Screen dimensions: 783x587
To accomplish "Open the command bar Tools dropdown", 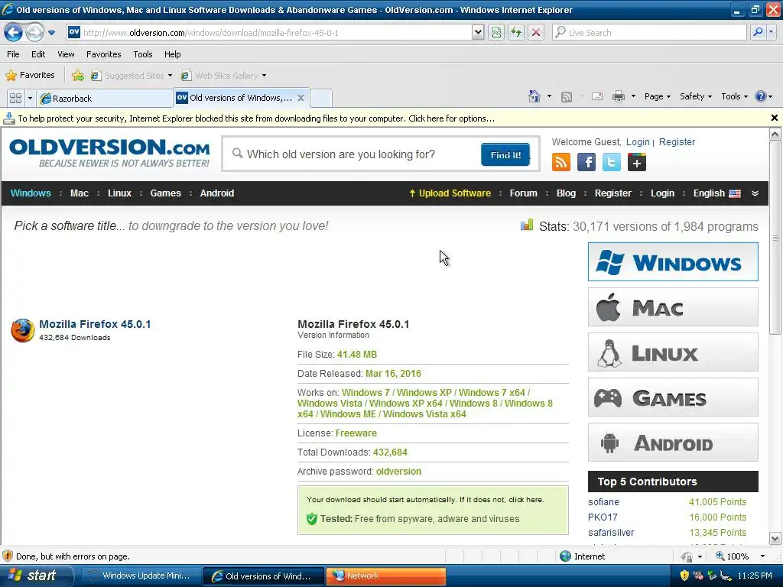I will 735,96.
